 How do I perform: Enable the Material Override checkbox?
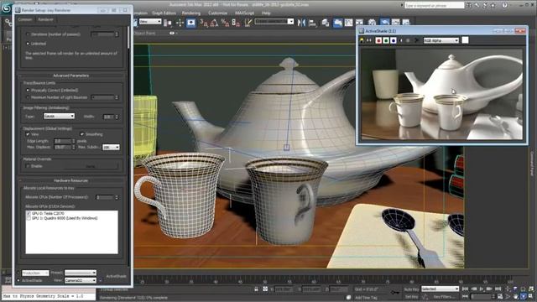(28, 166)
